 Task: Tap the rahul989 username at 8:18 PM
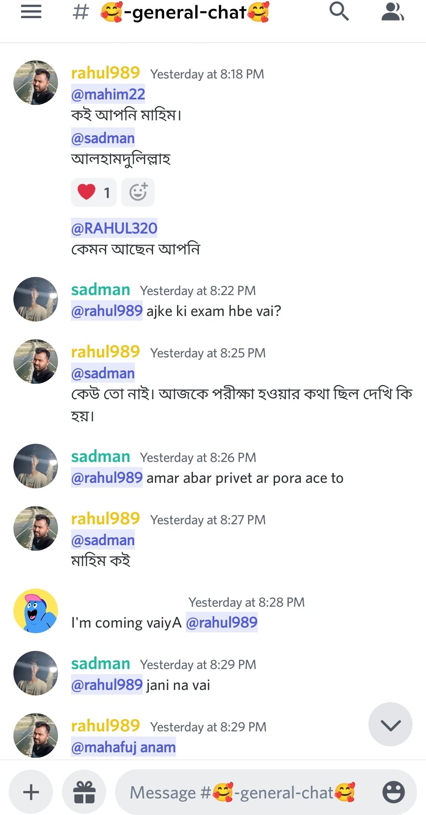[x=105, y=73]
